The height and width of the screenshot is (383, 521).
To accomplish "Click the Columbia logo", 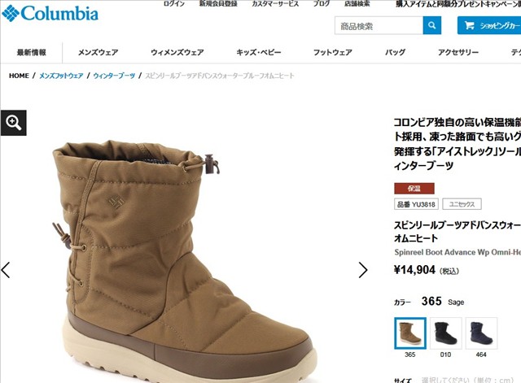I will 50,14.
